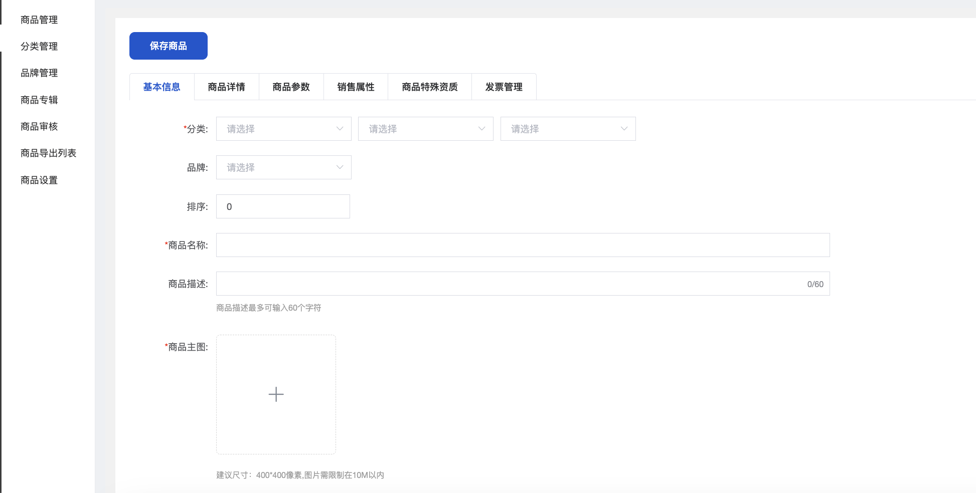The width and height of the screenshot is (976, 493).
Task: Open the second 分类 dropdown
Action: (425, 129)
